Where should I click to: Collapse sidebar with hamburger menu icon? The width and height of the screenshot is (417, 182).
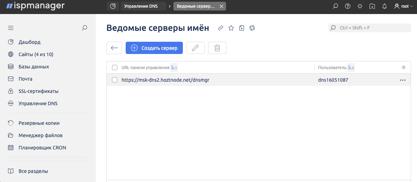(11, 28)
